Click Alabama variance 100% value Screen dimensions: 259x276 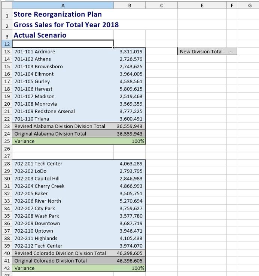[x=129, y=141]
